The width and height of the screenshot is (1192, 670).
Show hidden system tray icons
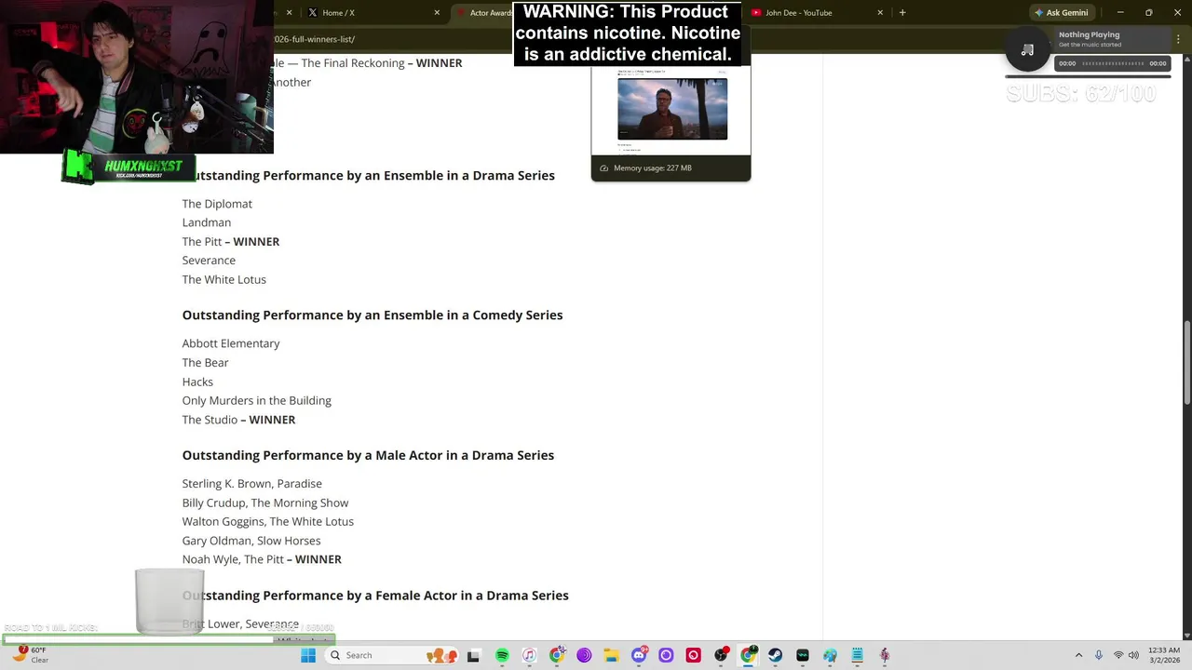click(x=1078, y=655)
